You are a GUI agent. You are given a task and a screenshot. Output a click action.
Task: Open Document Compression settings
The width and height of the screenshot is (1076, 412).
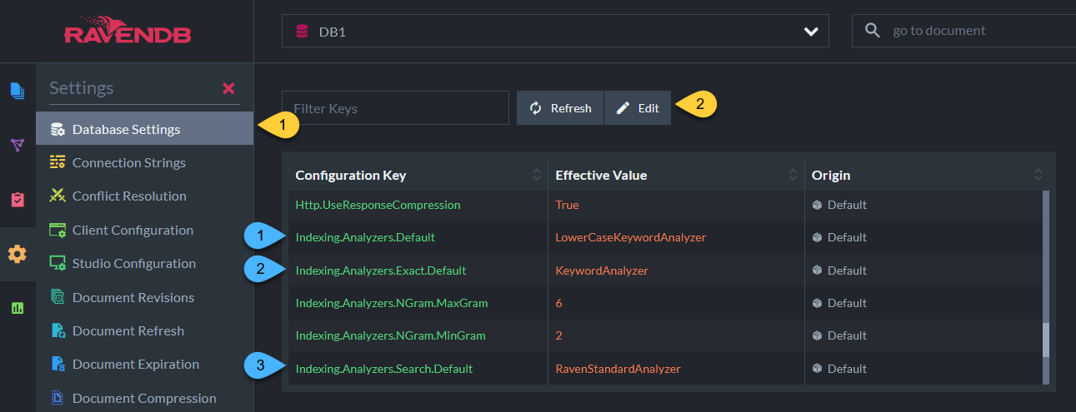tap(144, 398)
